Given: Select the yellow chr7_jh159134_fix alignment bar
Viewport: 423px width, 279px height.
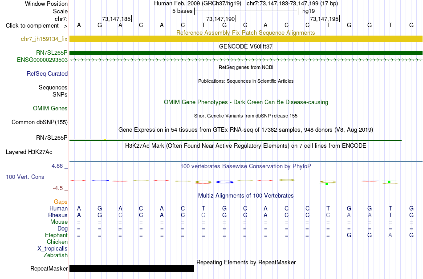Looking at the screenshot, I should tap(246, 39).
